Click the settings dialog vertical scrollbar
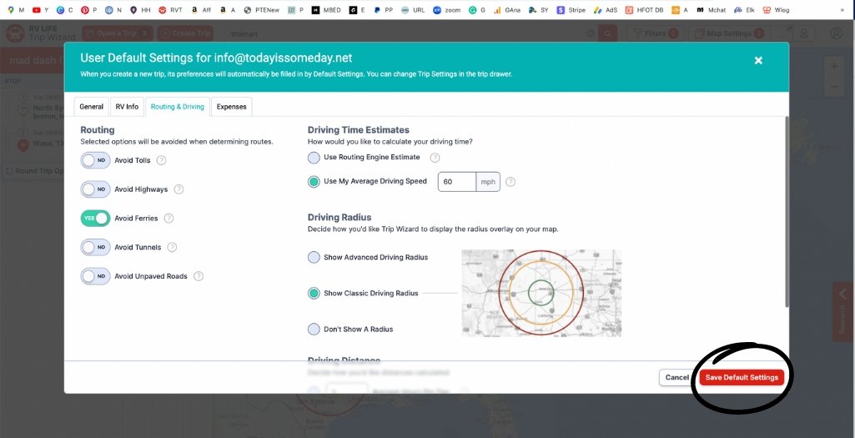The image size is (855, 438). pos(787,212)
